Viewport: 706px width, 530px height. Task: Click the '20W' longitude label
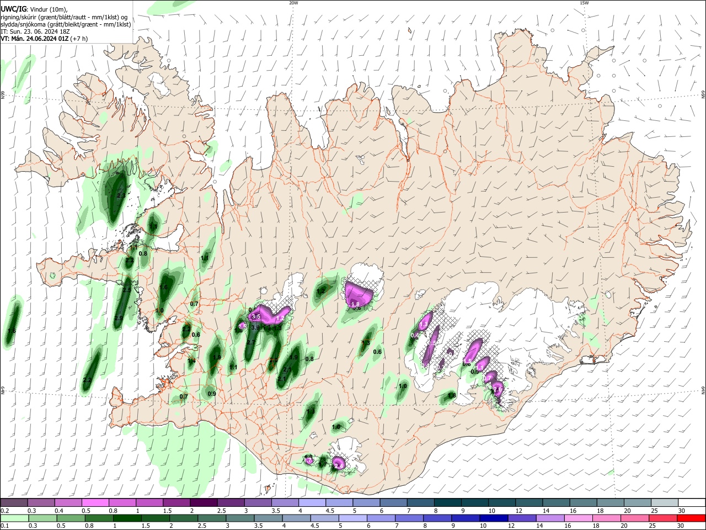coord(293,3)
